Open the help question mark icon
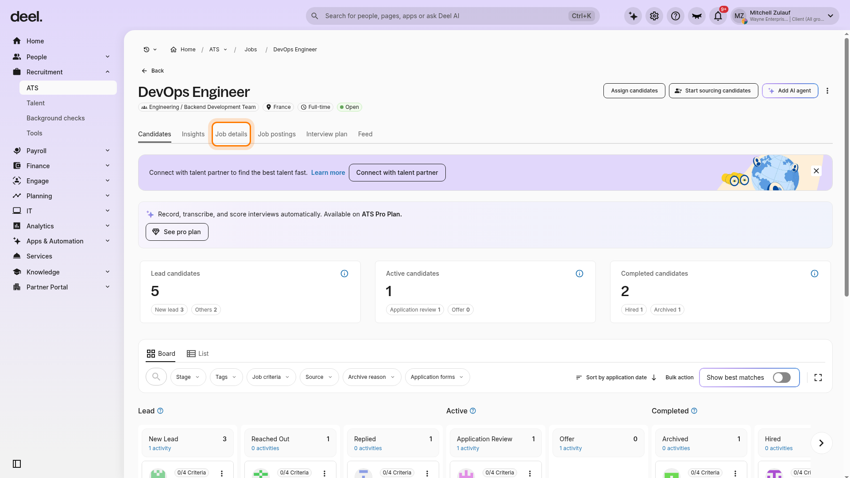Viewport: 850px width, 478px height. (676, 16)
